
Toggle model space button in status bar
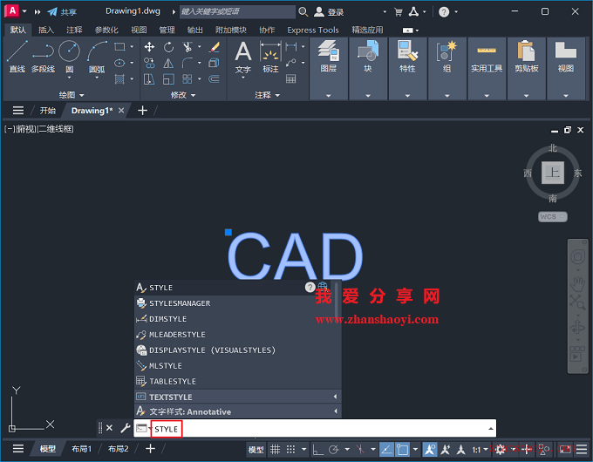[256, 450]
